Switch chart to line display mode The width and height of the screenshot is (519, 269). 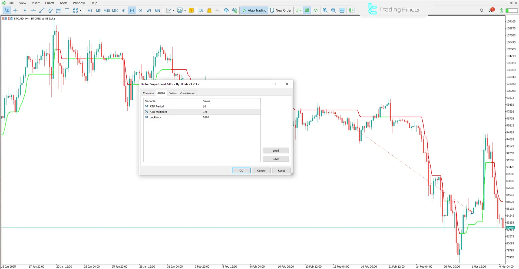tap(315, 10)
